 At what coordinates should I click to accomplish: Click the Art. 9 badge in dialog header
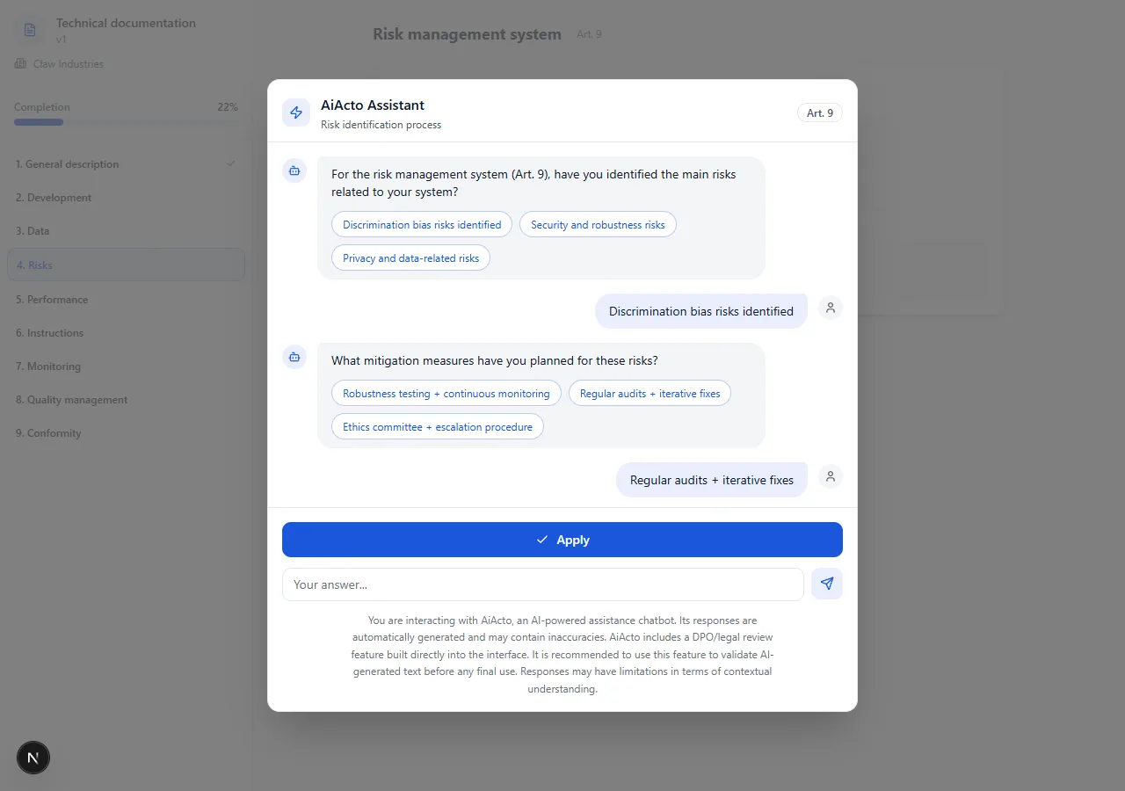click(x=819, y=112)
